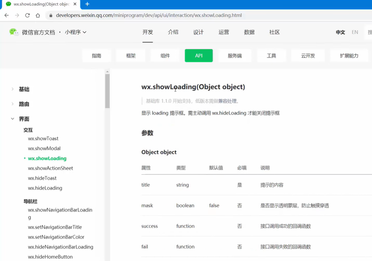The height and width of the screenshot is (261, 372).
Task: Click the 界面 sidebar label
Action: (24, 119)
